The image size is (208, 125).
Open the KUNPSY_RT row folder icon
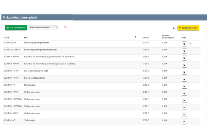(x=184, y=86)
